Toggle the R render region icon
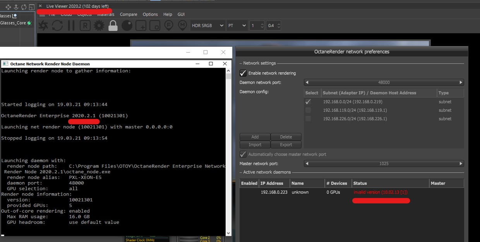 tap(85, 26)
